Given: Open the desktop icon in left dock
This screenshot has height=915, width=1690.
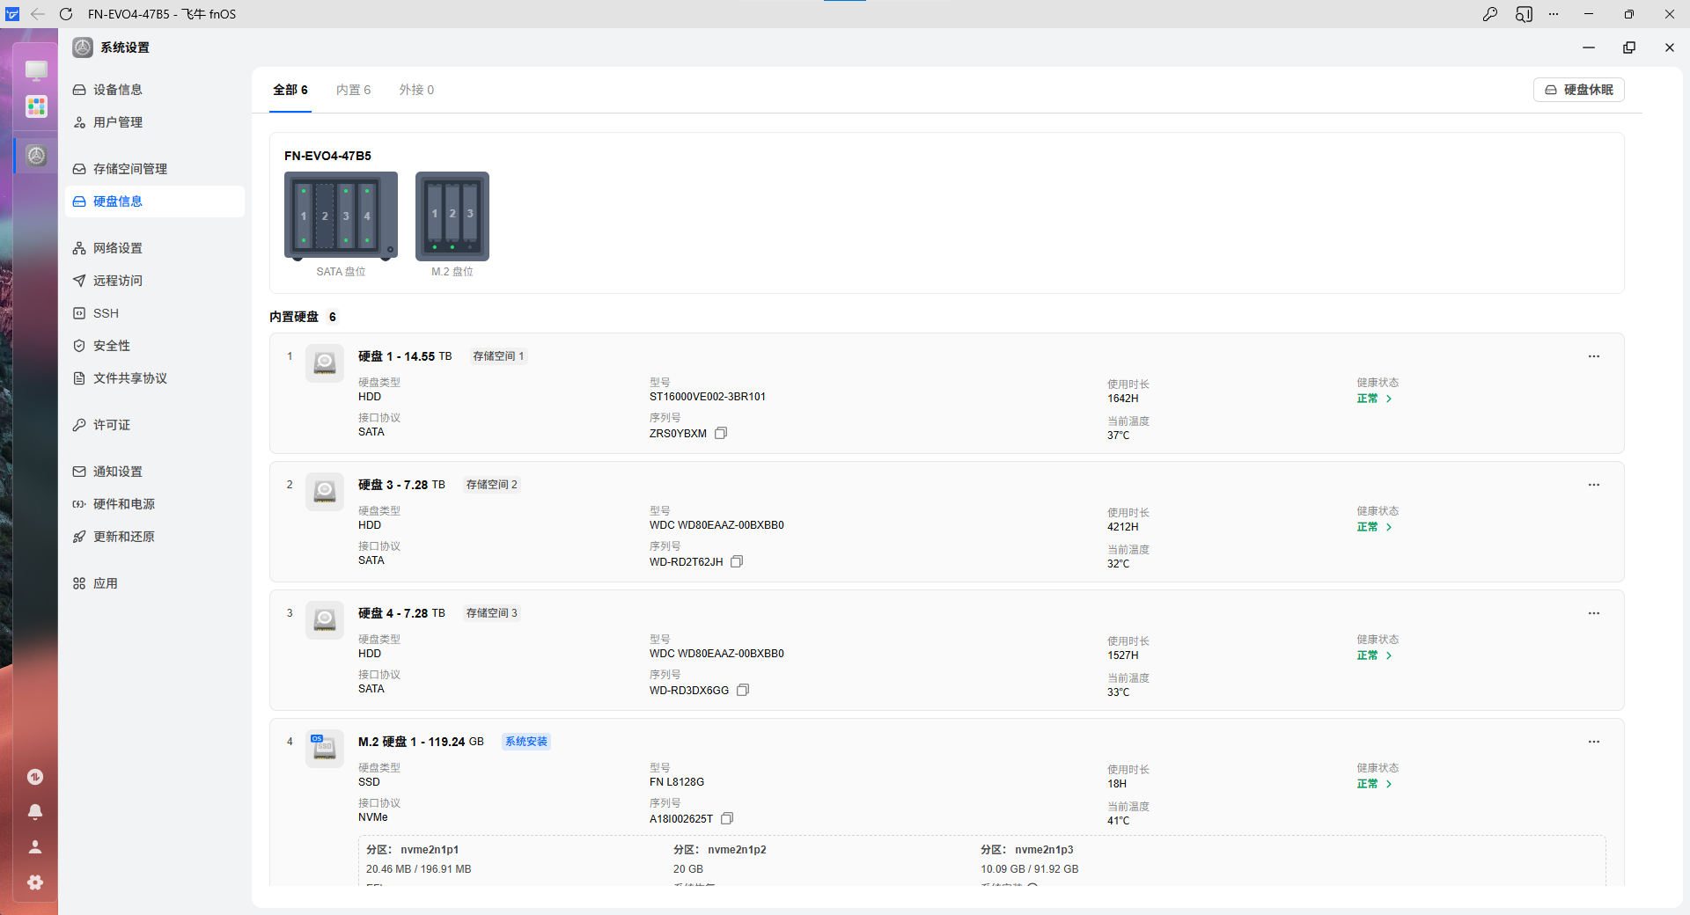Looking at the screenshot, I should click(36, 70).
